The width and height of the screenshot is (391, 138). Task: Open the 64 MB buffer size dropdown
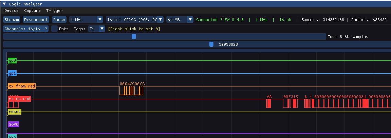click(x=180, y=20)
